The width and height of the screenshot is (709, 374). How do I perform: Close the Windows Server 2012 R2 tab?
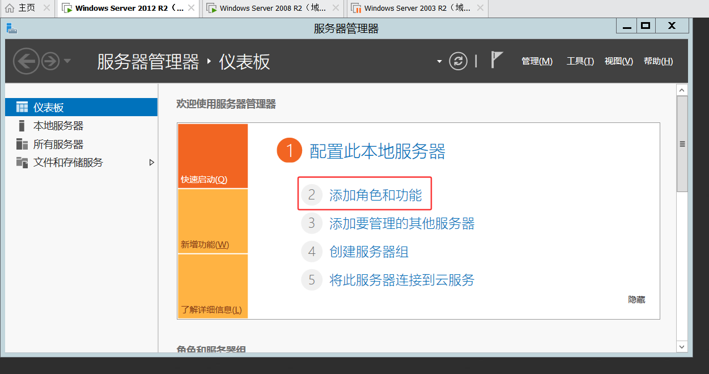(x=191, y=8)
